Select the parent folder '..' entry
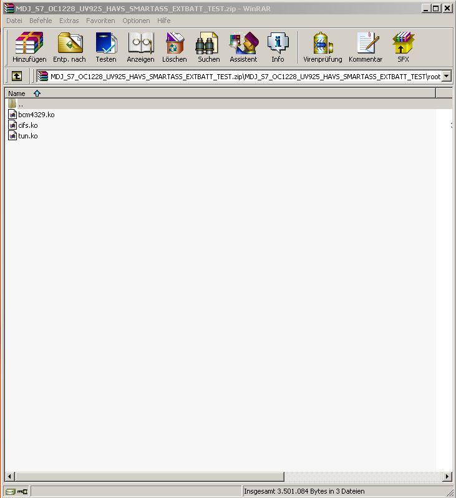The image size is (456, 498). point(228,104)
